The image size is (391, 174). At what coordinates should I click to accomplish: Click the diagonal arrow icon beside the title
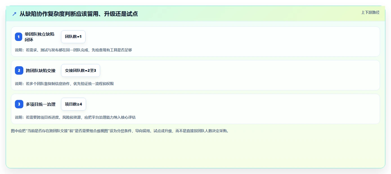point(14,14)
